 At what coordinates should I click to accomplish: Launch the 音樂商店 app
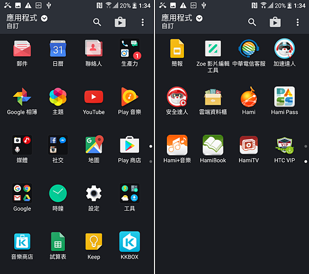[22, 242]
